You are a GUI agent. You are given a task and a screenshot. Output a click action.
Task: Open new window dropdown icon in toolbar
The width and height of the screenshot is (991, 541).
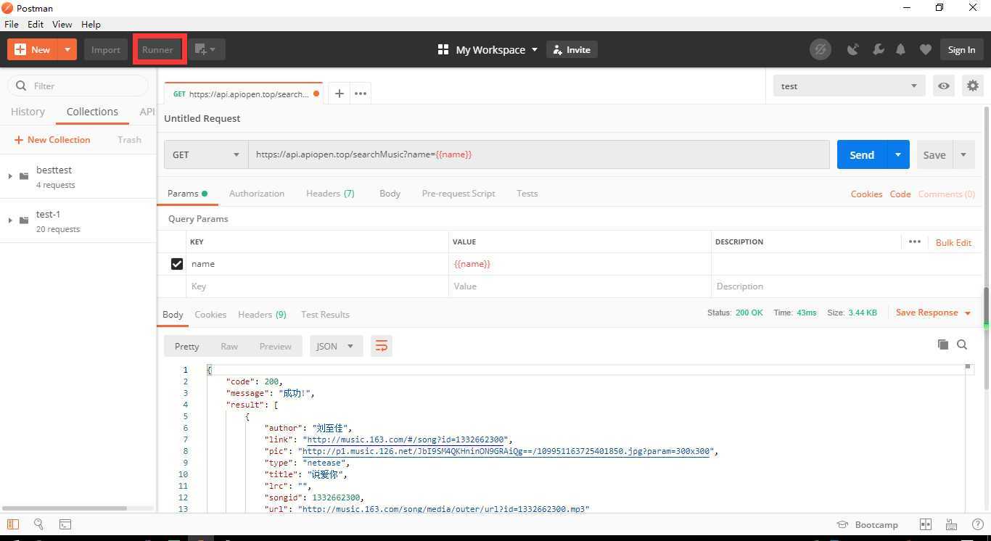(x=206, y=49)
